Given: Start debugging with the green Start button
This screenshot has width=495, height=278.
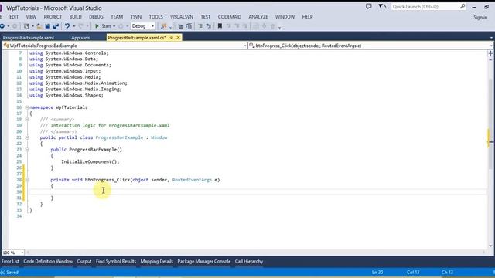Looking at the screenshot, I should click(103, 26).
